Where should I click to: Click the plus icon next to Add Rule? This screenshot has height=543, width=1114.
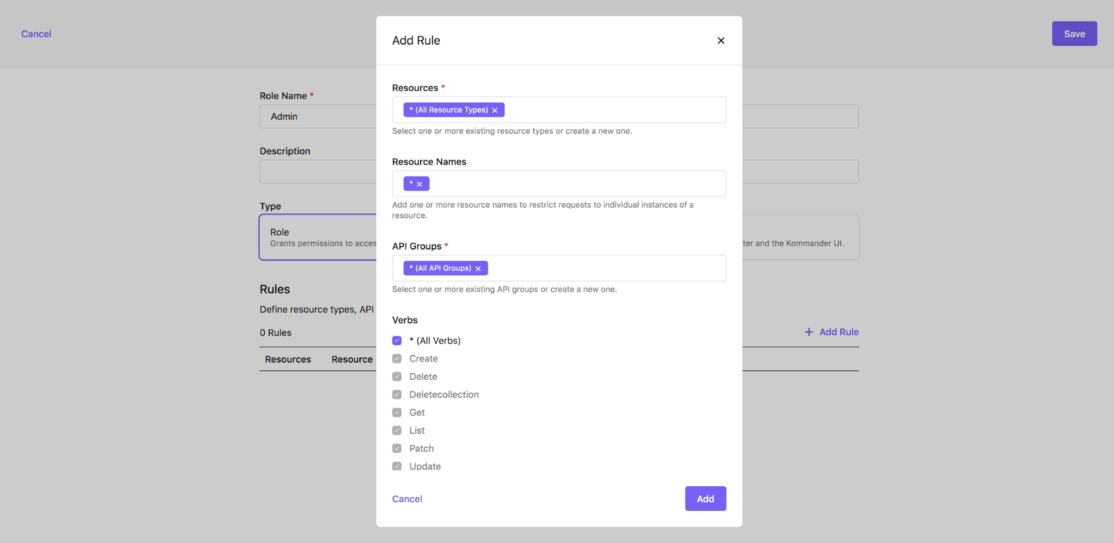(x=809, y=332)
